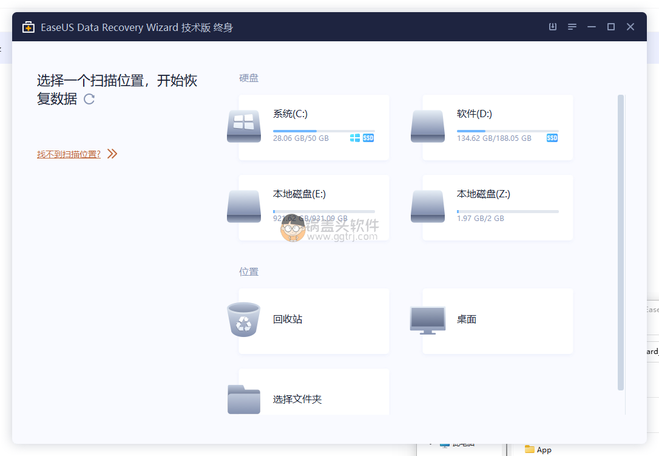659x456 pixels.
Task: Click the SSD badge on 软件(D:) card
Action: pos(552,138)
